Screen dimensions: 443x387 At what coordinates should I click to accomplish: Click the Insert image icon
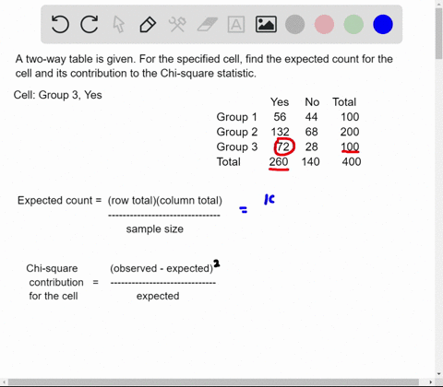pyautogui.click(x=266, y=24)
